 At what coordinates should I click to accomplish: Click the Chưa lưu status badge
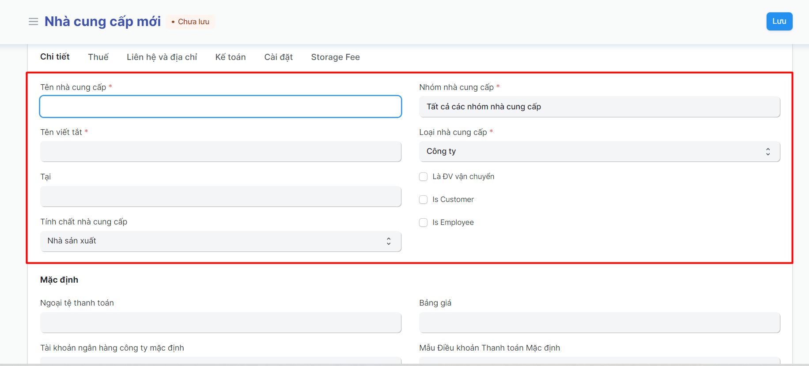click(191, 22)
